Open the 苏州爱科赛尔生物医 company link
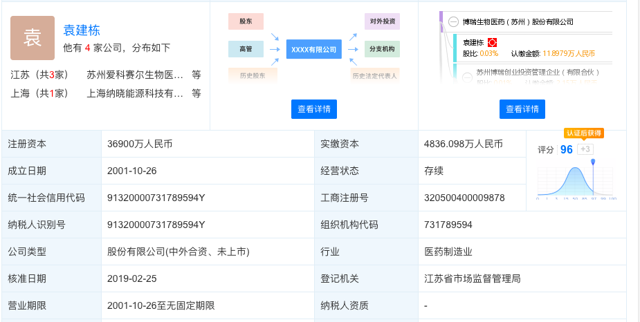Viewport: 640px width, 322px height. tap(134, 75)
